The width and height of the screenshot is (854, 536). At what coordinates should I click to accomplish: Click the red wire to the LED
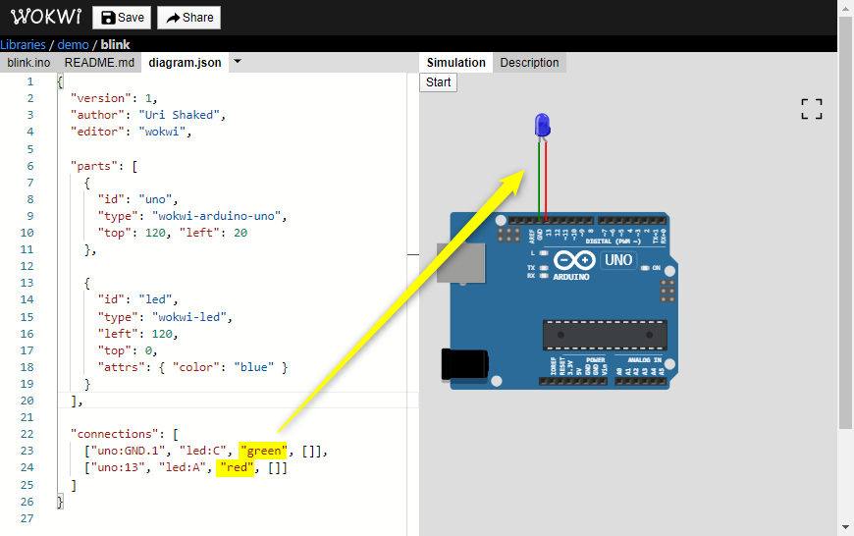(546, 180)
